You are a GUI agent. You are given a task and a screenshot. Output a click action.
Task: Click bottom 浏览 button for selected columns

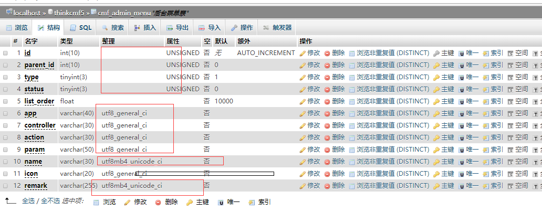coord(105,202)
